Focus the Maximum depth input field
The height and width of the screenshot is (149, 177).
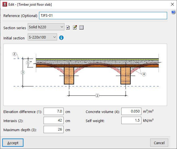54,130
